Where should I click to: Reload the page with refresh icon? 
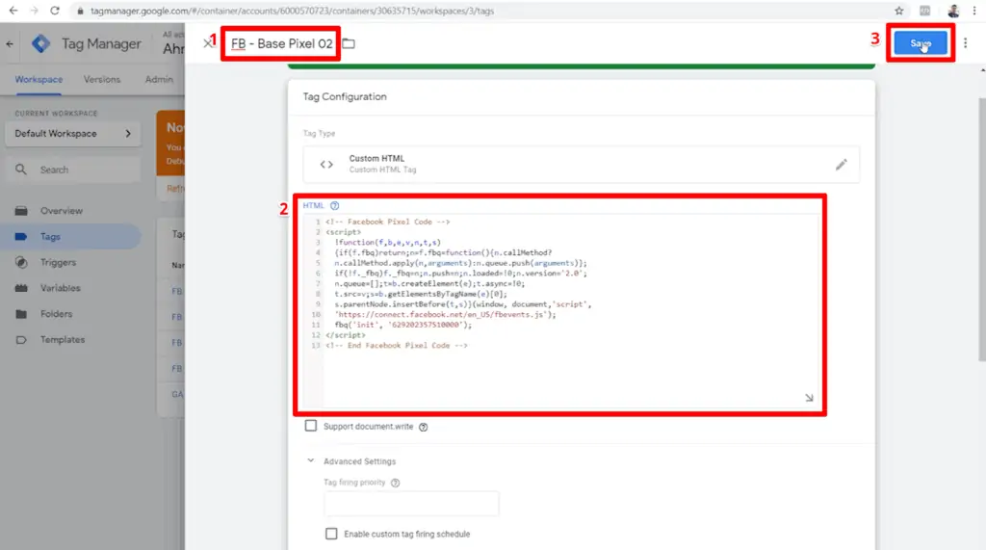tap(55, 11)
